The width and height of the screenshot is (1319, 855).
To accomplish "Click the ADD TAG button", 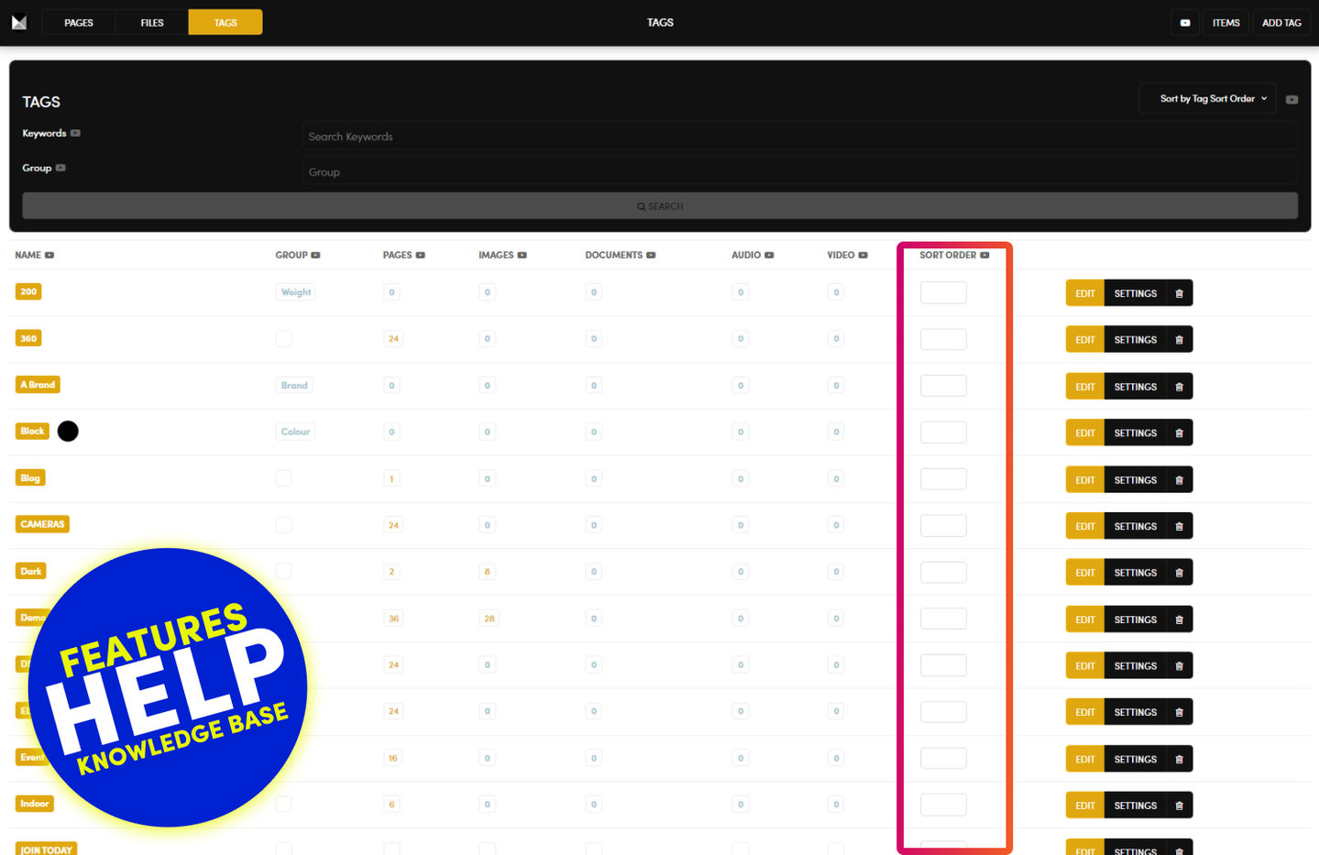I will coord(1281,23).
